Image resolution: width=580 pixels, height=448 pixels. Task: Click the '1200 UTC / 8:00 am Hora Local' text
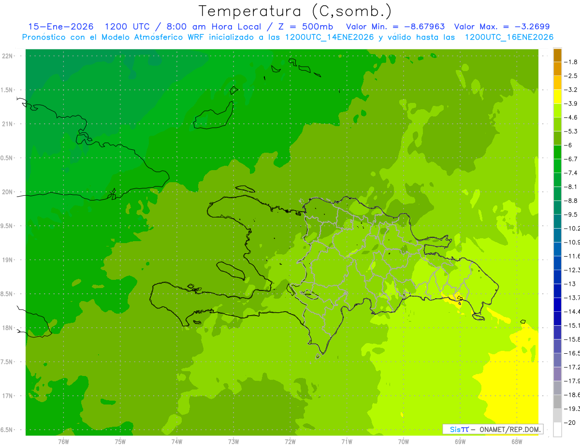point(183,27)
